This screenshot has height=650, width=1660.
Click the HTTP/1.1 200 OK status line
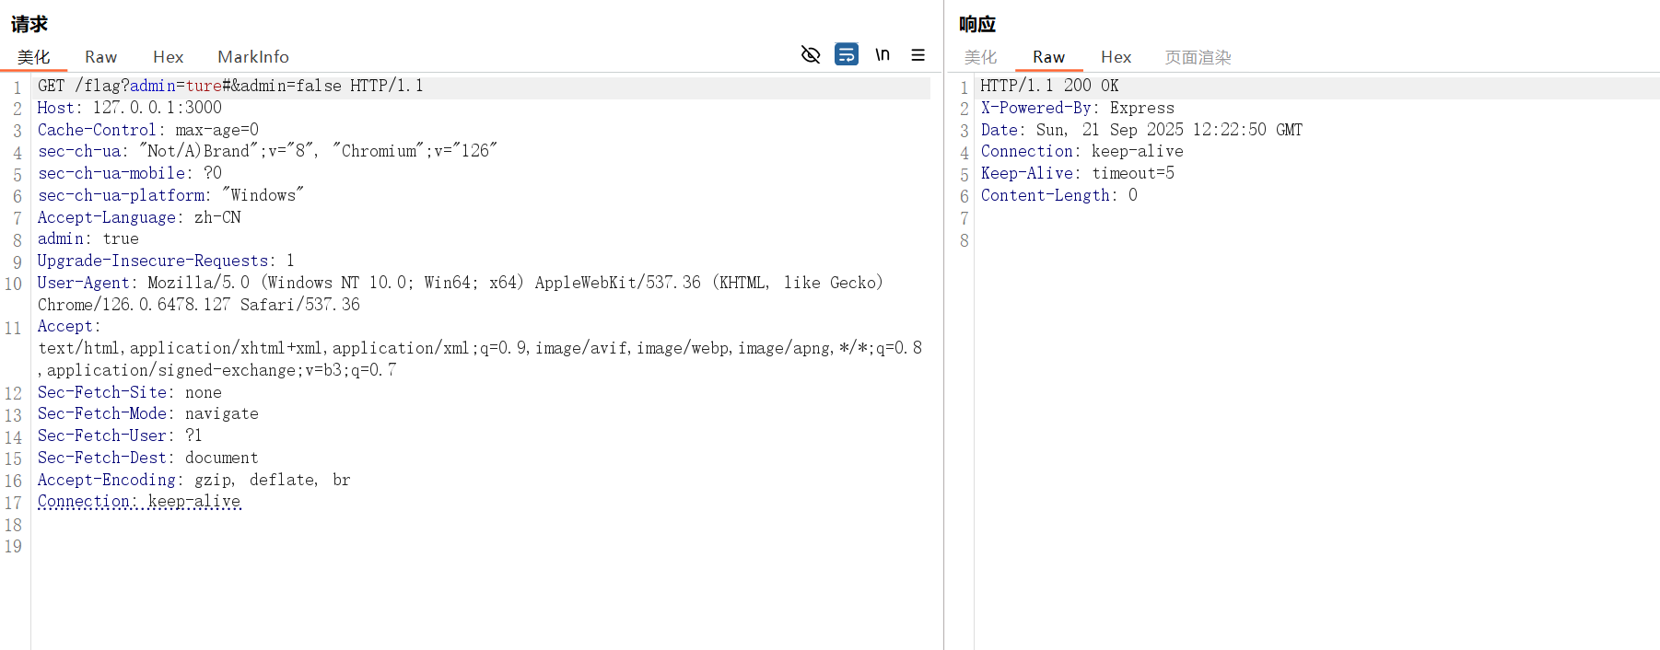[x=1049, y=86]
